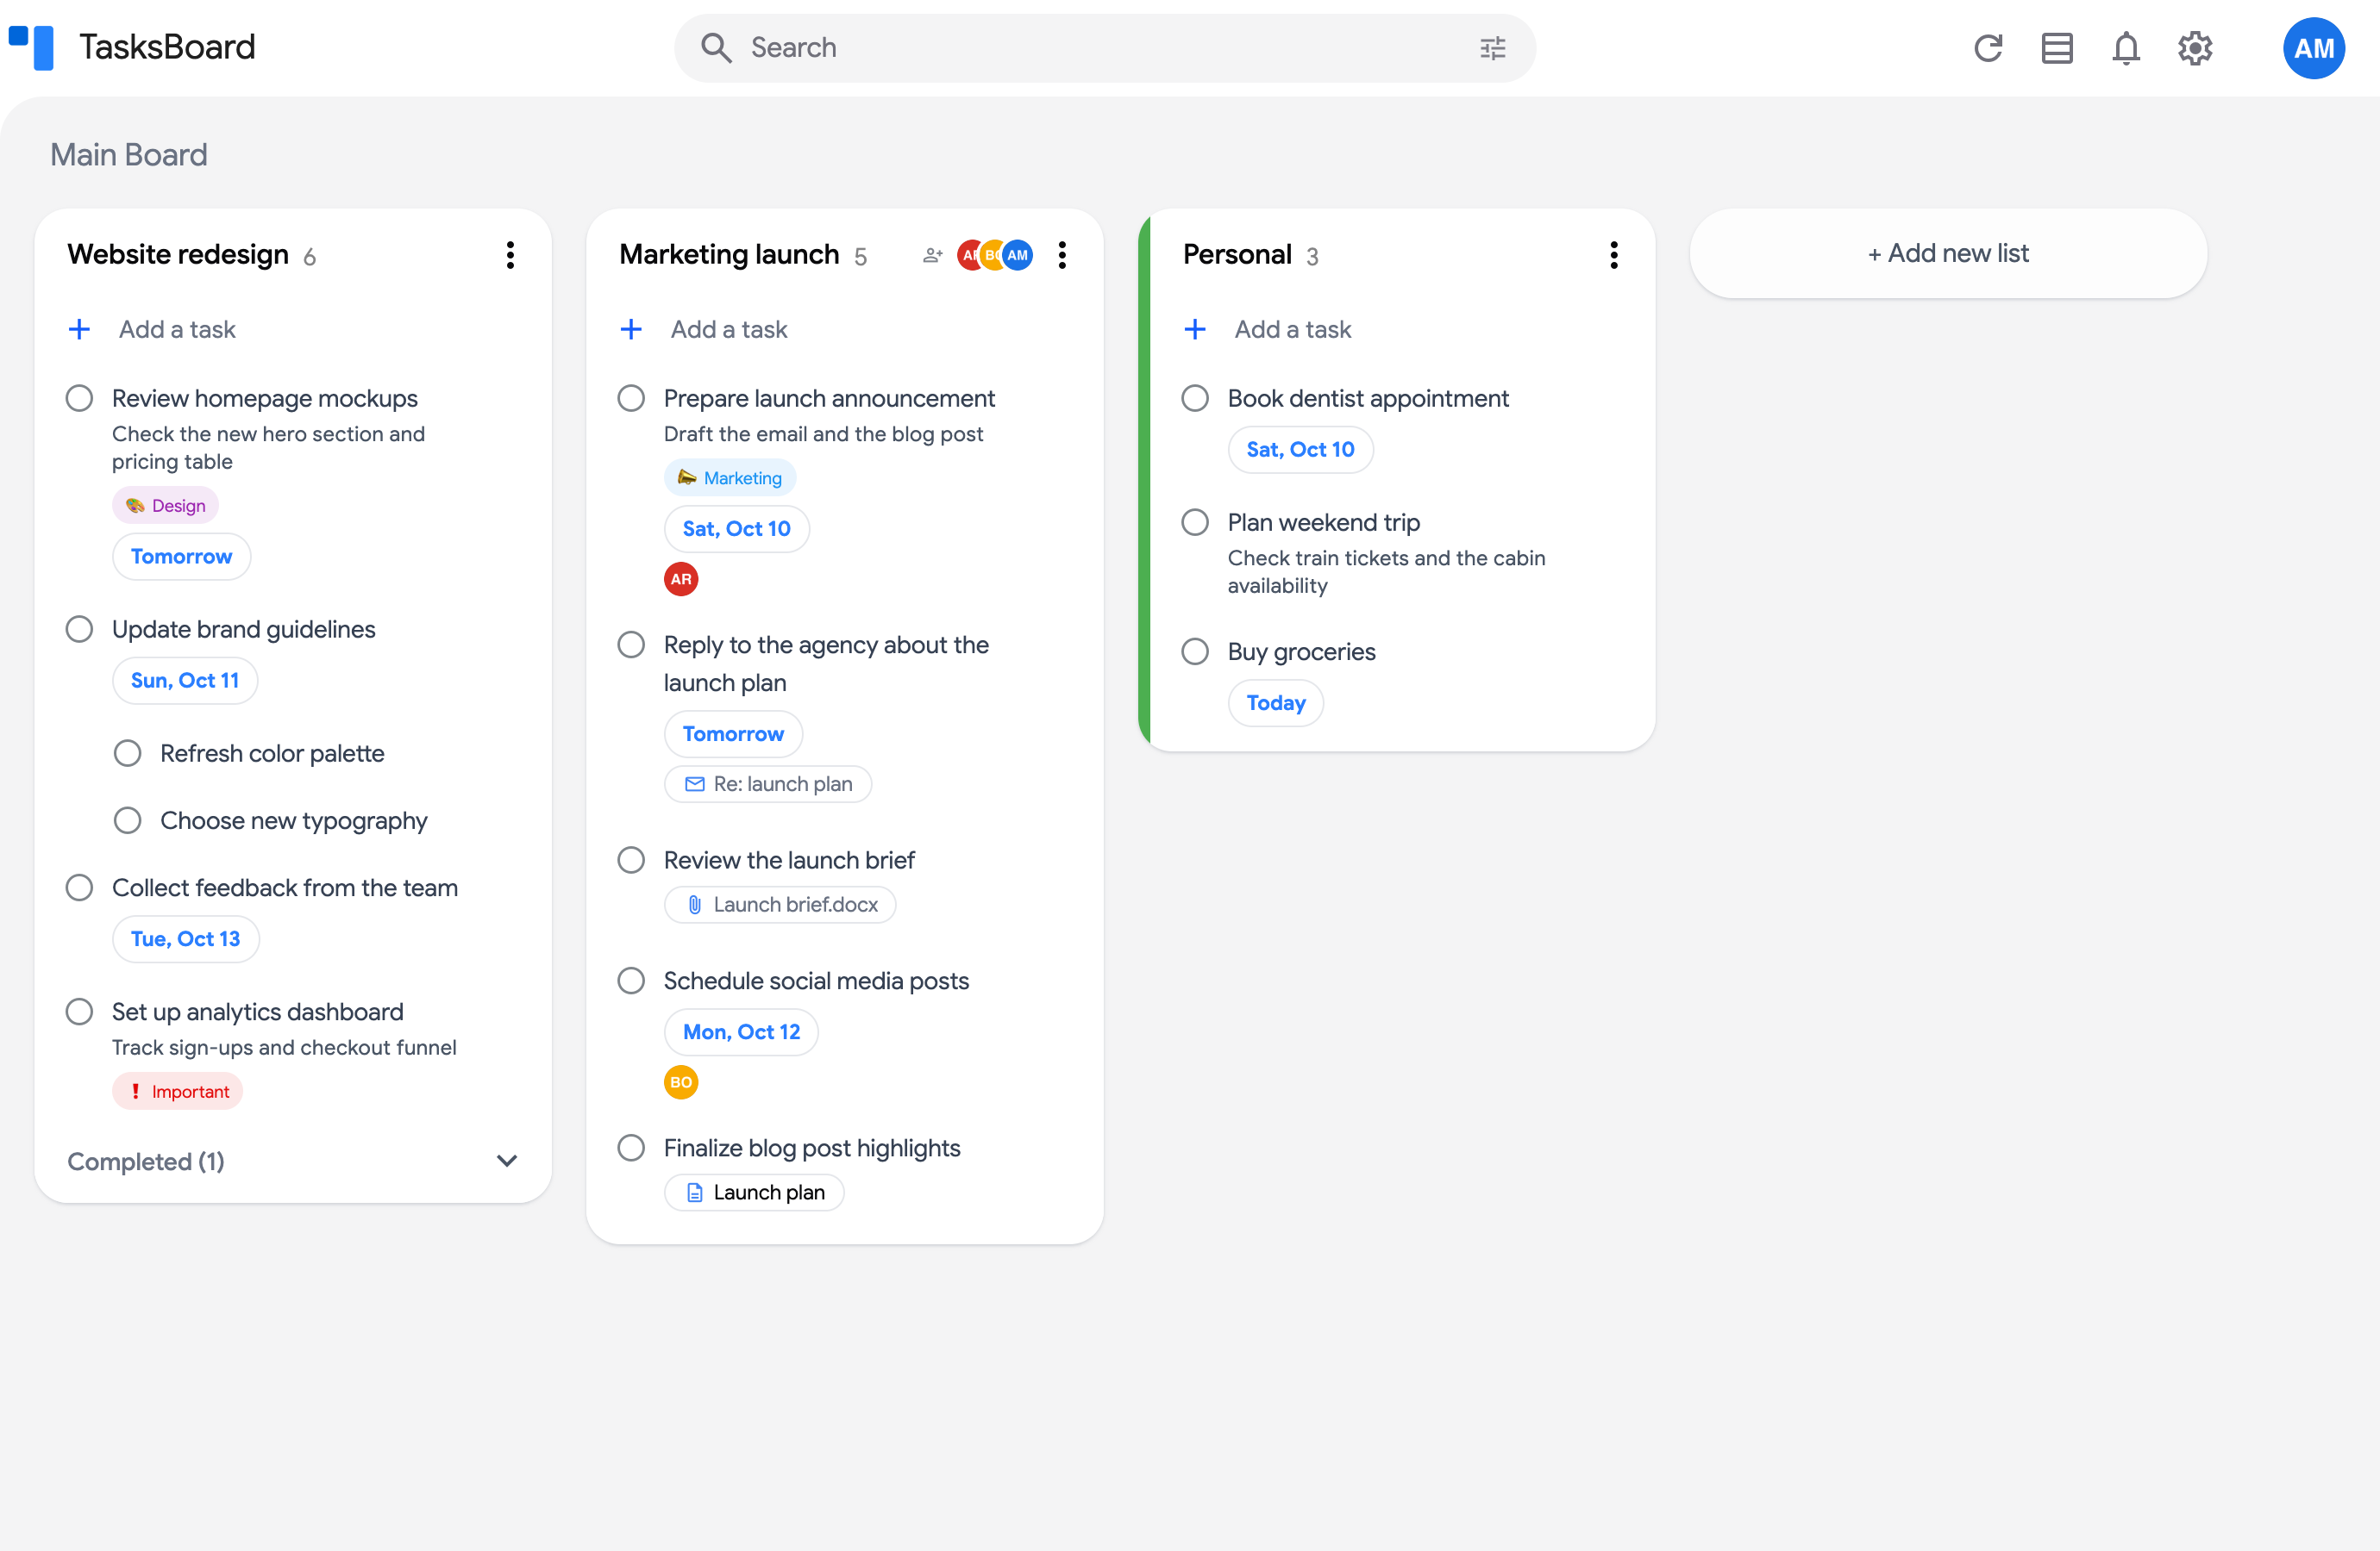Screen dimensions: 2380x1551
Task: Open Website redesign list options menu
Action: coord(510,255)
